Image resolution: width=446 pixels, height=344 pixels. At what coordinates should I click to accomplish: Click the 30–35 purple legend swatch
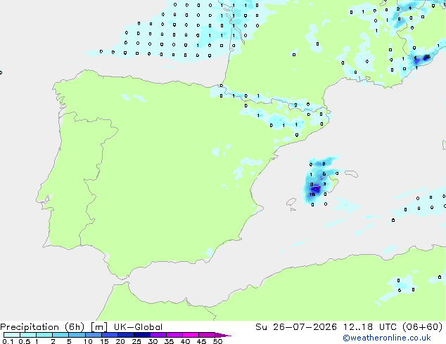pyautogui.click(x=158, y=335)
